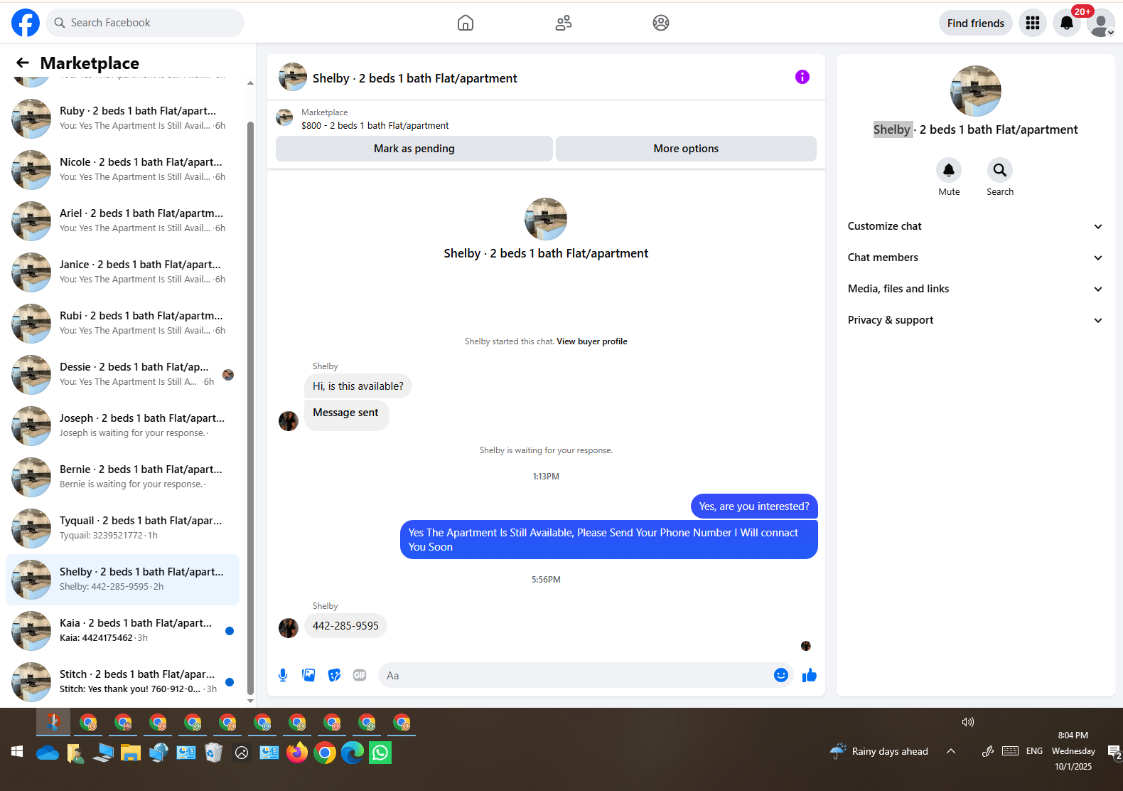Choose a GIF for the message

(360, 675)
